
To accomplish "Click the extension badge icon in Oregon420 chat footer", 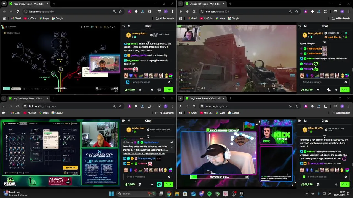I will (x=329, y=90).
